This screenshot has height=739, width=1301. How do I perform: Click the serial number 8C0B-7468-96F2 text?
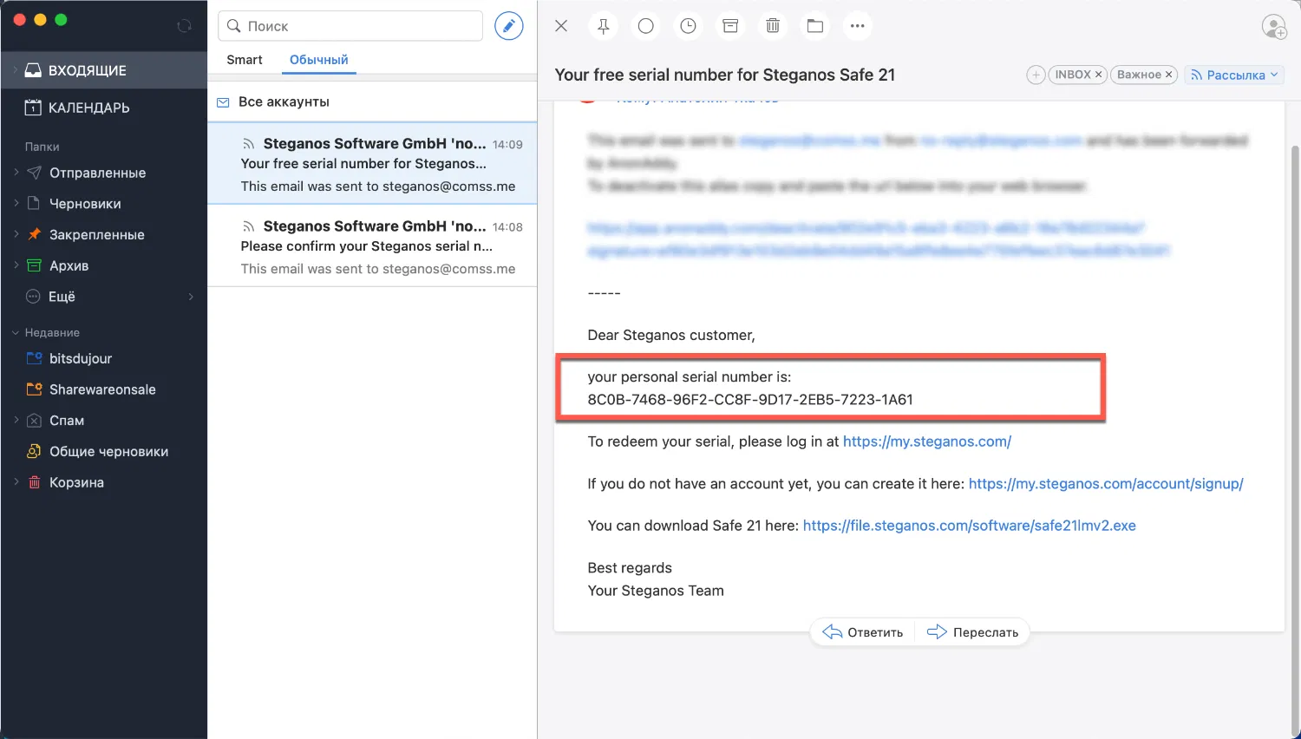[750, 400]
